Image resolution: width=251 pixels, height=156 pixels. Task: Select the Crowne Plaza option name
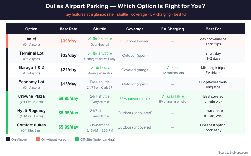[31, 96]
